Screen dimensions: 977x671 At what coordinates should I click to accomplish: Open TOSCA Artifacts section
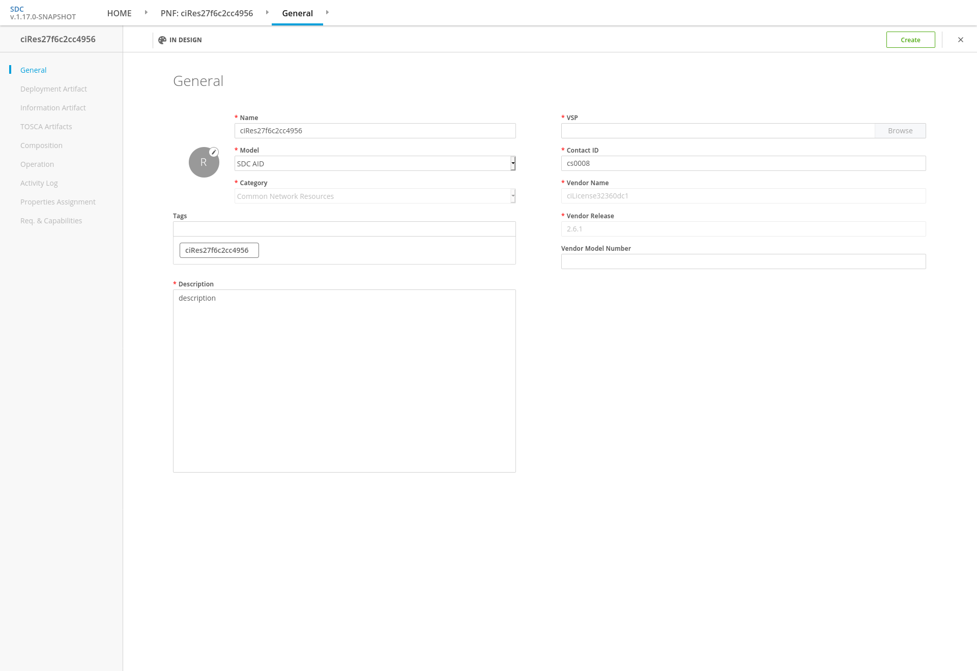(46, 127)
